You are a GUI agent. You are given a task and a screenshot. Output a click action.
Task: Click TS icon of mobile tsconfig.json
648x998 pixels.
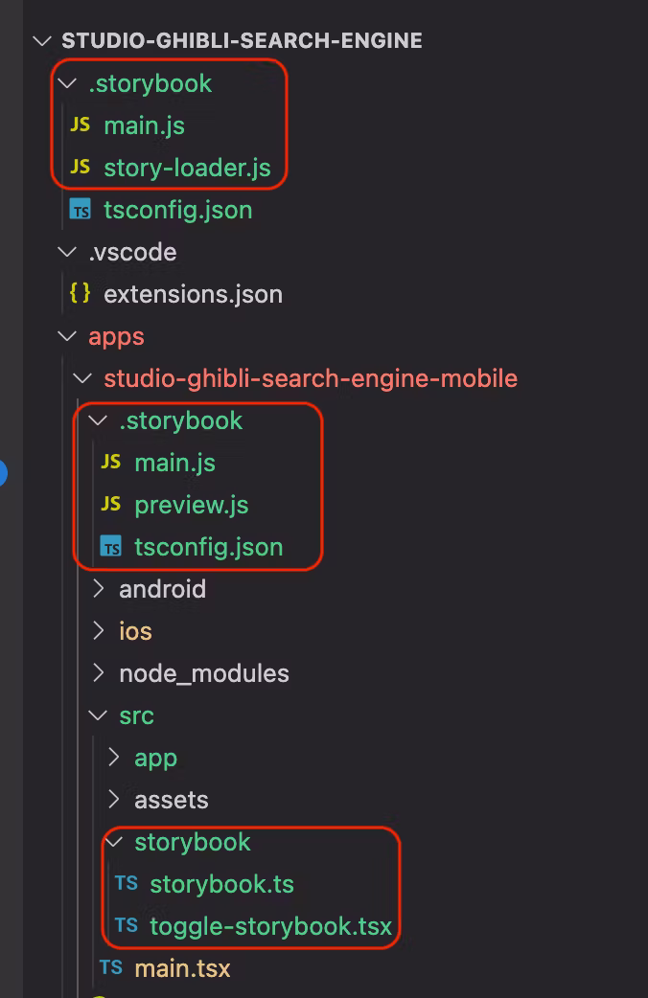(x=111, y=548)
